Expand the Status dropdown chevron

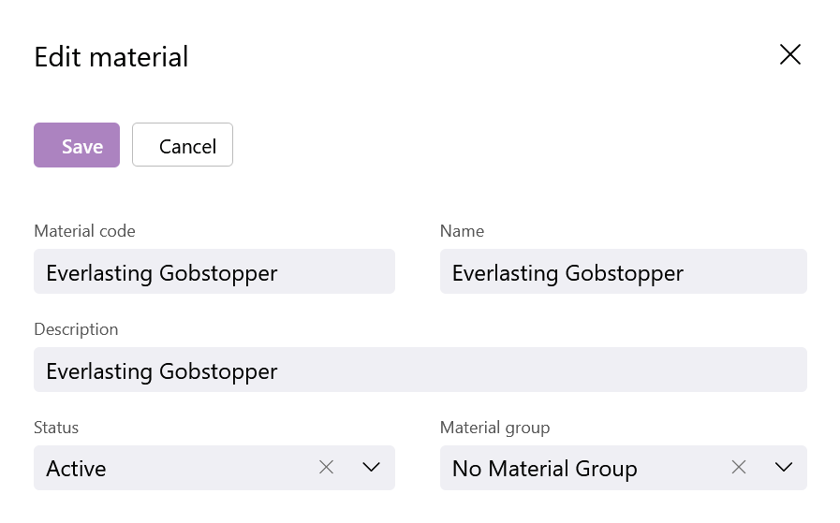click(x=371, y=467)
